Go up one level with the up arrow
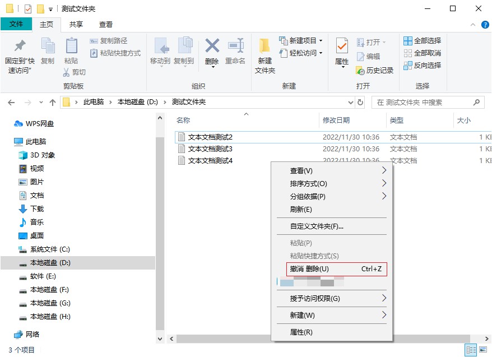This screenshot has height=357, width=492. click(53, 102)
